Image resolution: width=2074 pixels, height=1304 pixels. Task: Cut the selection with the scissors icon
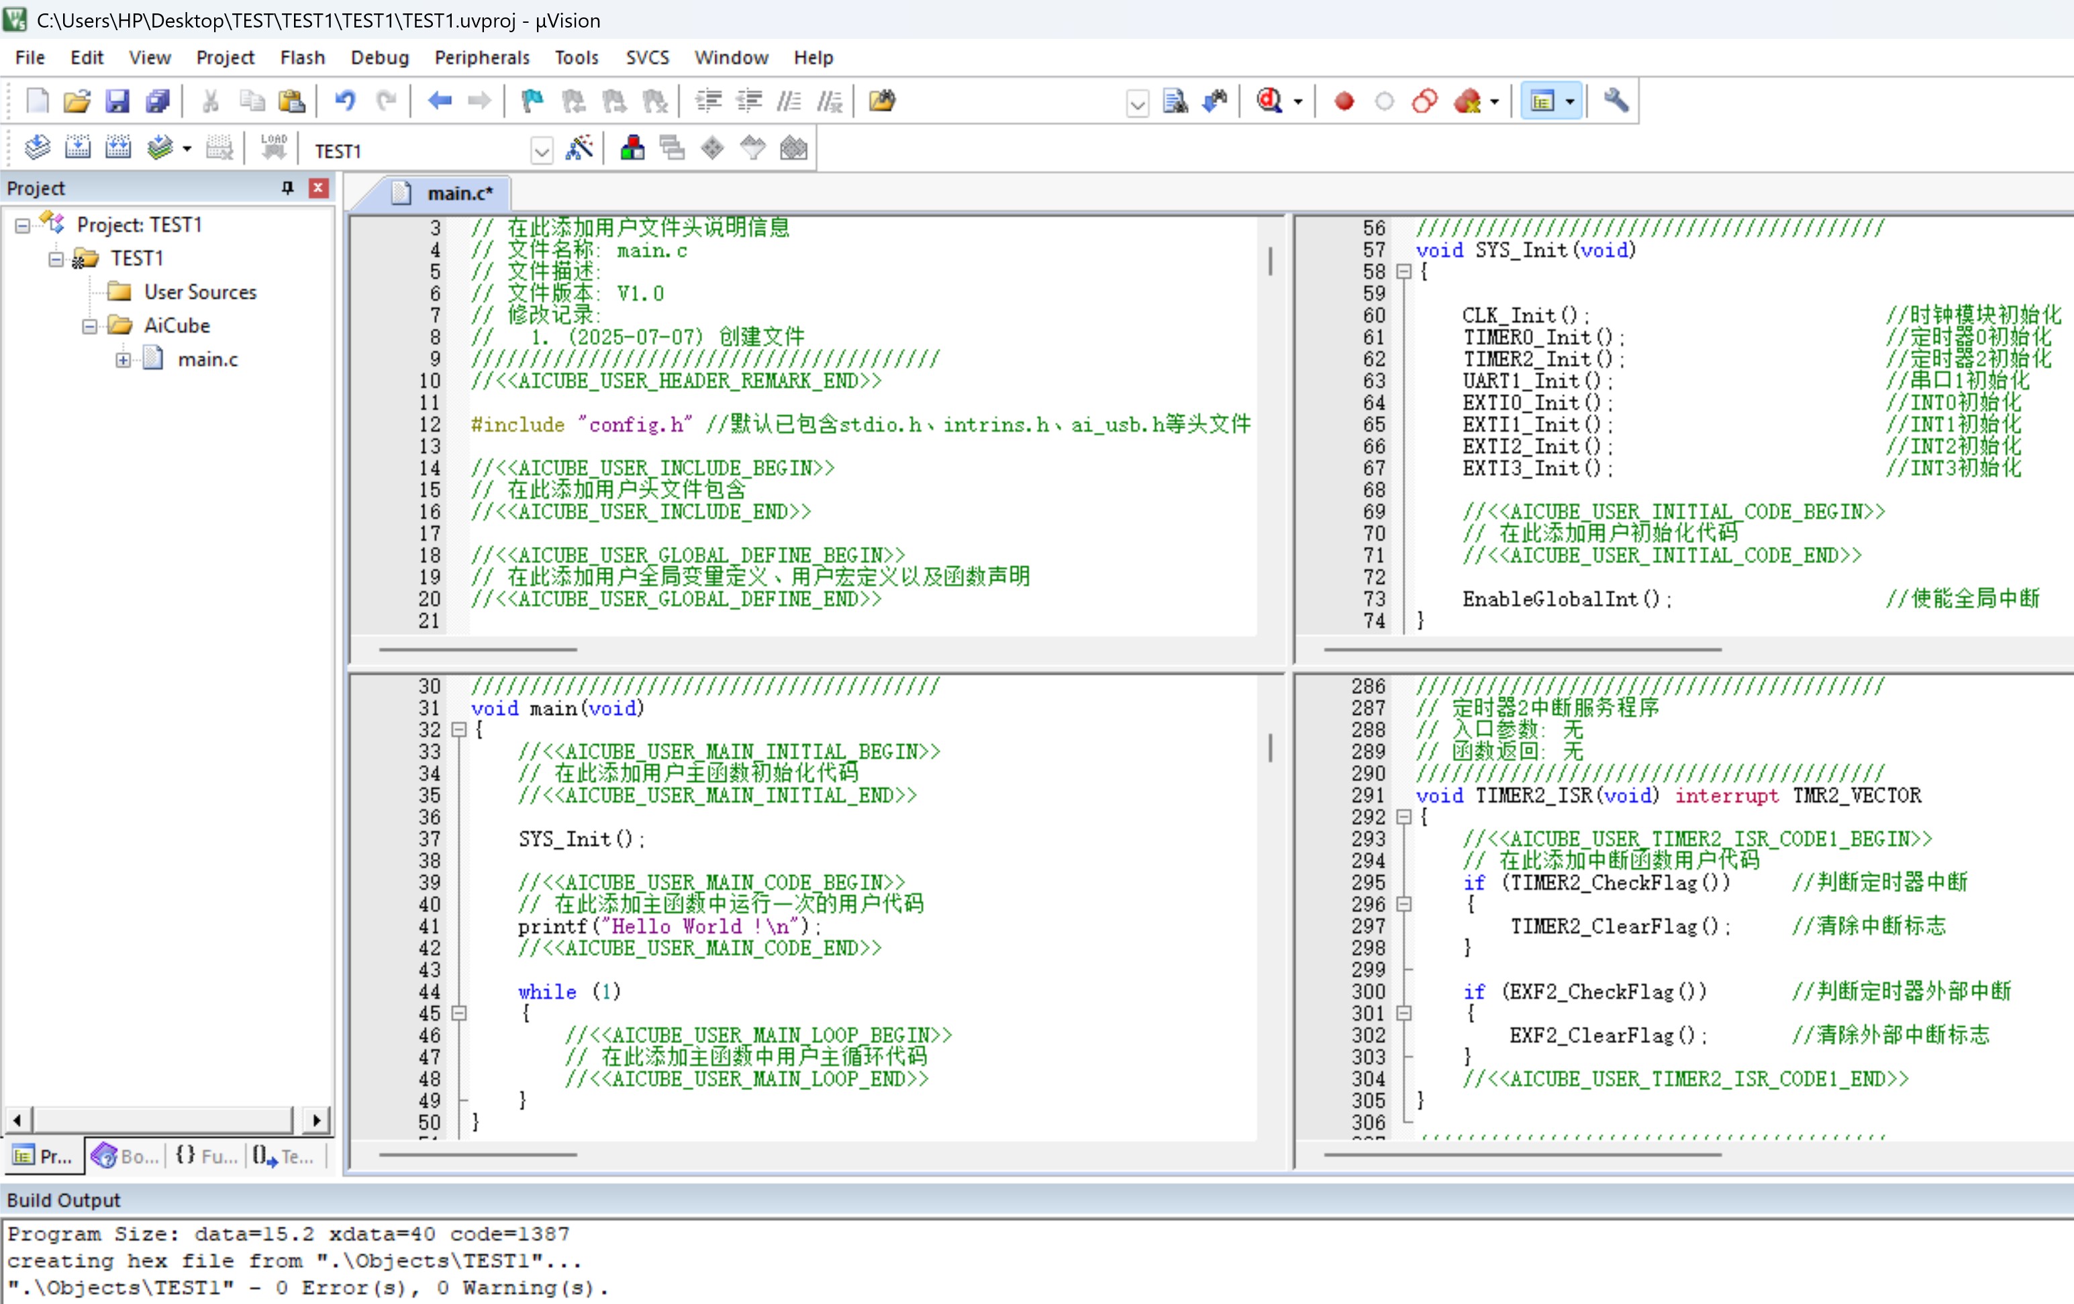click(x=210, y=101)
